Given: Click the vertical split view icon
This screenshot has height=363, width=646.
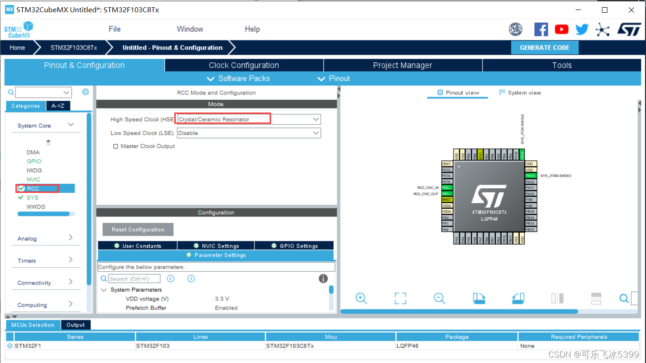Looking at the screenshot, I should [x=557, y=298].
